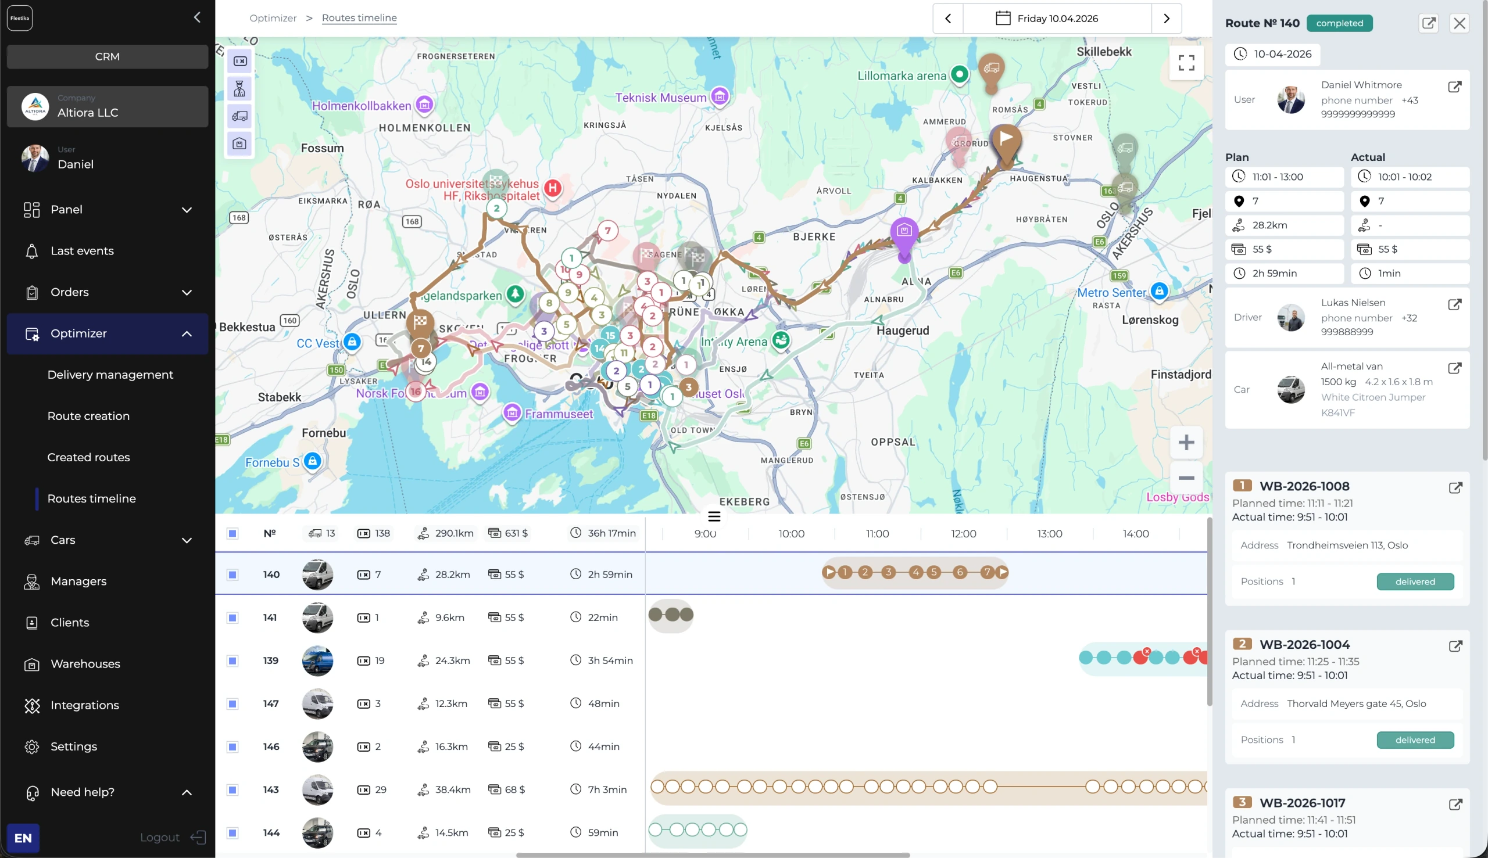1488x858 pixels.
Task: Zoom out on the map
Action: click(x=1186, y=478)
